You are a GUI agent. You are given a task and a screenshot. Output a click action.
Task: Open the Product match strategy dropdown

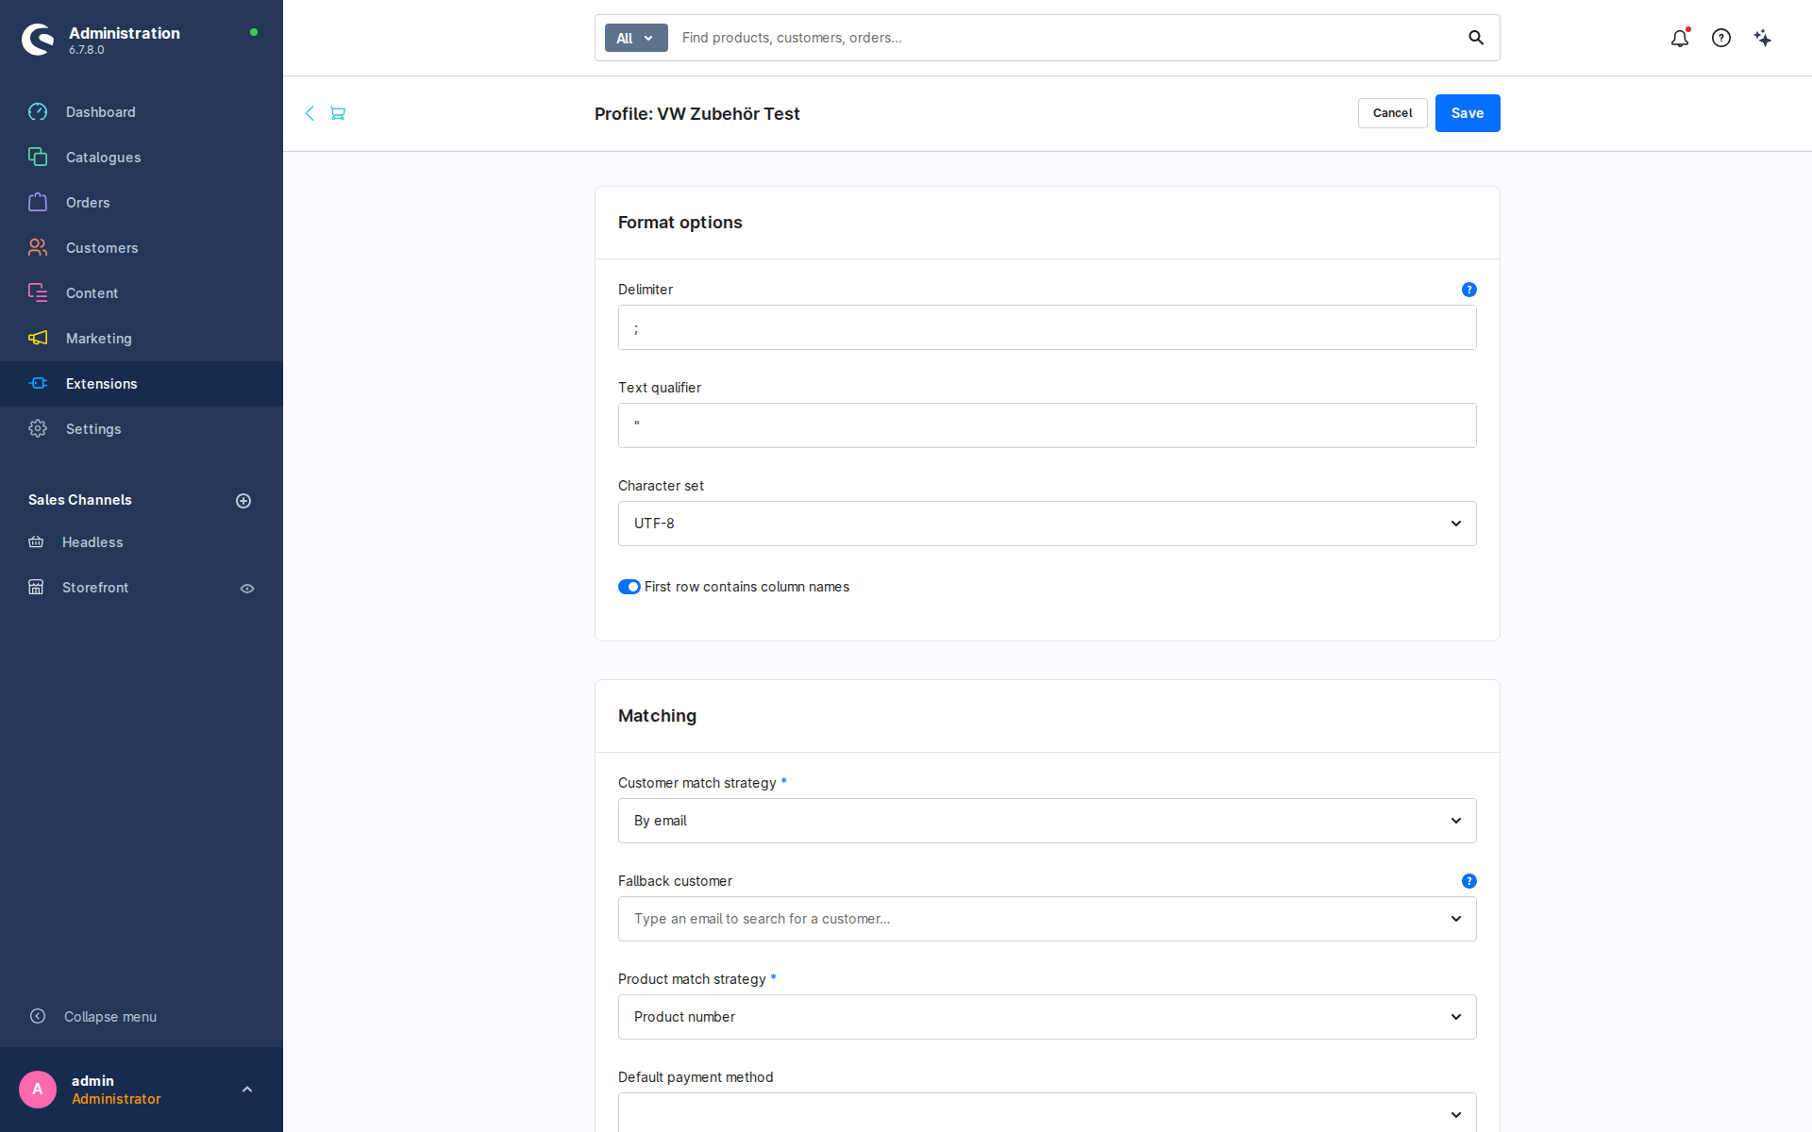pos(1048,1017)
